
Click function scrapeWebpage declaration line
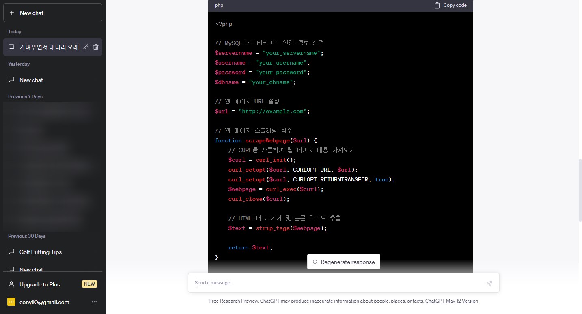pos(266,141)
